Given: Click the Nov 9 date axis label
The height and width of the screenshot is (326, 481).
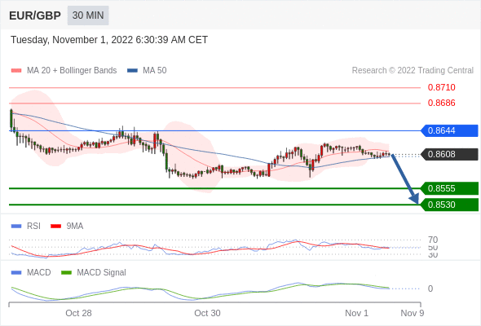Looking at the screenshot, I should (413, 313).
